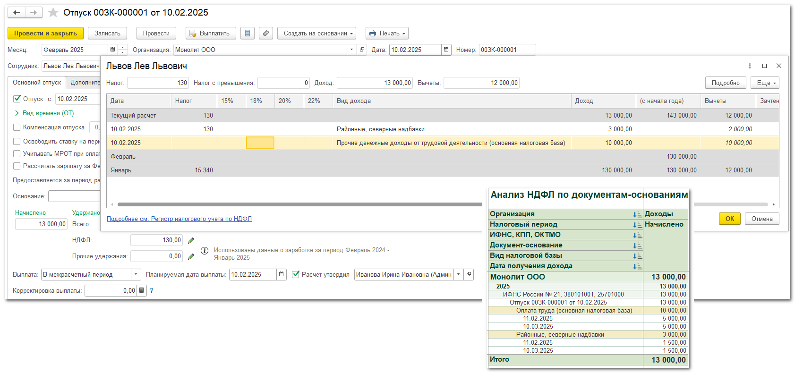
Task: Expand the Выплата dropdown list
Action: [x=136, y=274]
